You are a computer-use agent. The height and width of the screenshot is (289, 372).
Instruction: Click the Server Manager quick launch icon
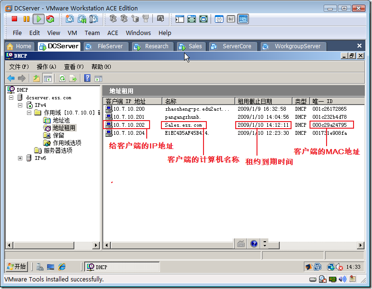click(40, 267)
